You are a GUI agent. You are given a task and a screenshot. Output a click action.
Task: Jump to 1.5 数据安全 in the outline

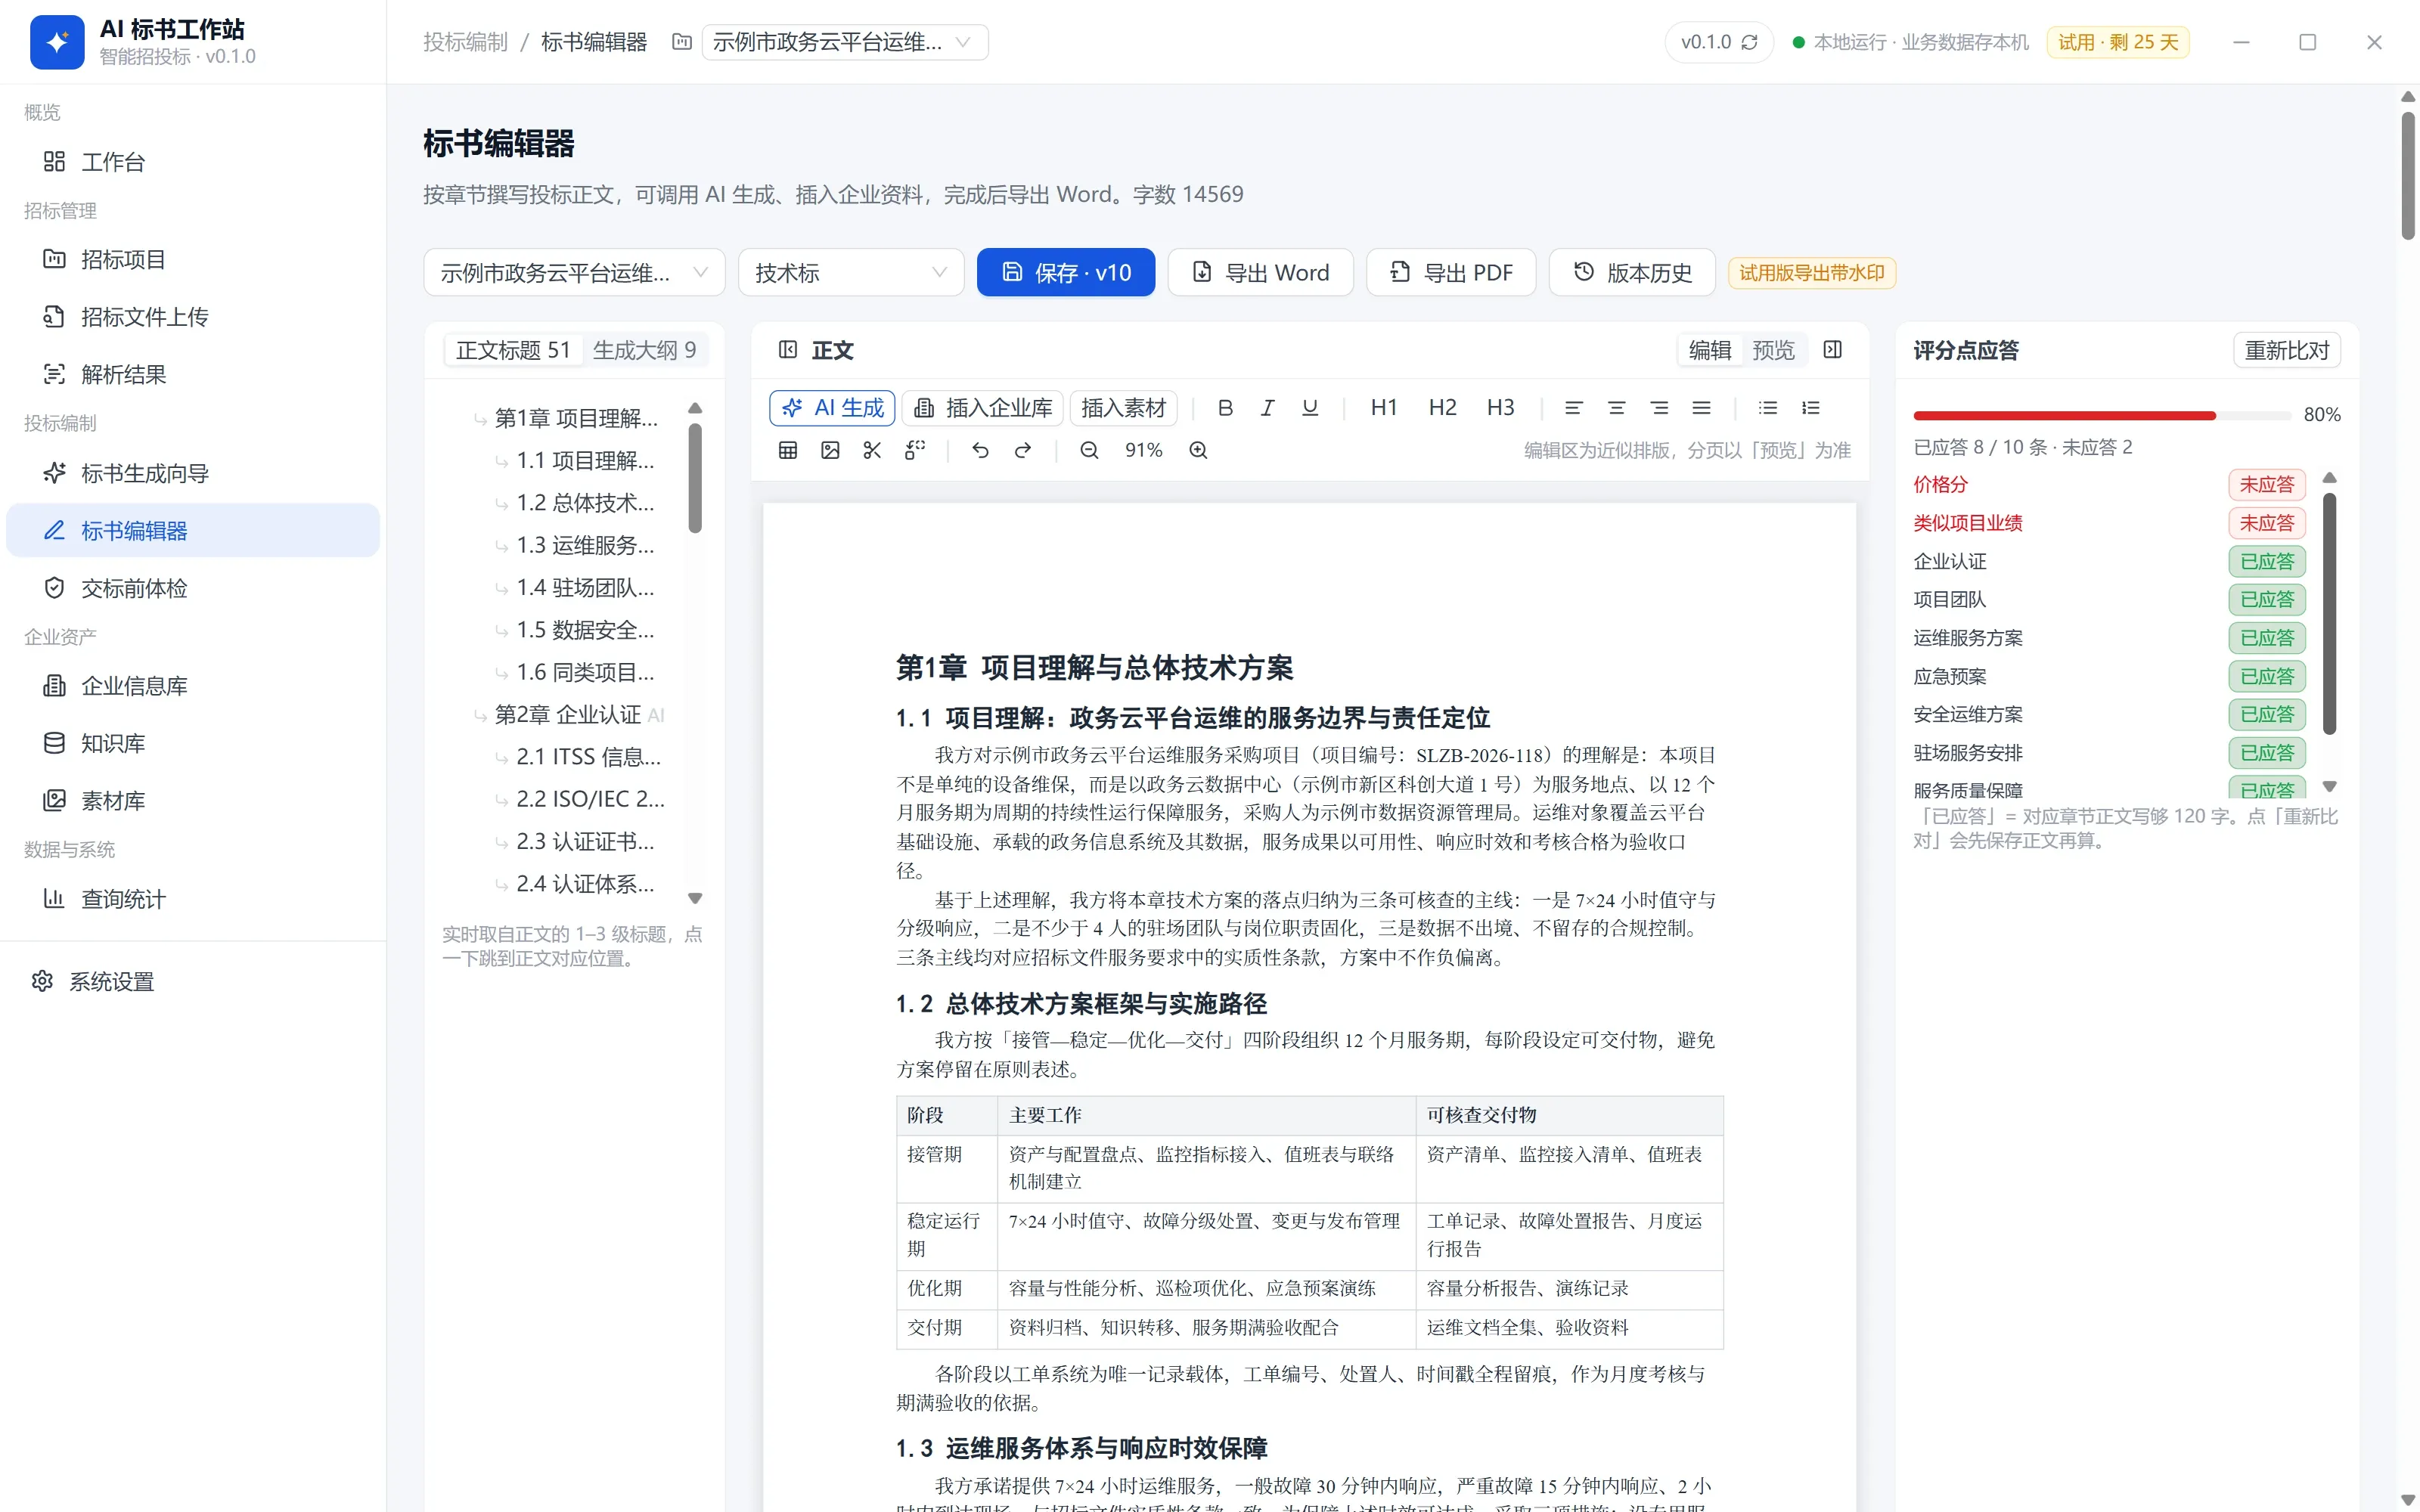click(585, 630)
